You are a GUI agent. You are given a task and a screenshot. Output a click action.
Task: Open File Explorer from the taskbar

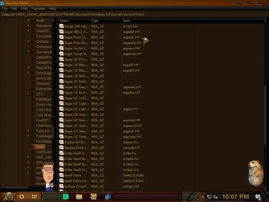pyautogui.click(x=79, y=197)
